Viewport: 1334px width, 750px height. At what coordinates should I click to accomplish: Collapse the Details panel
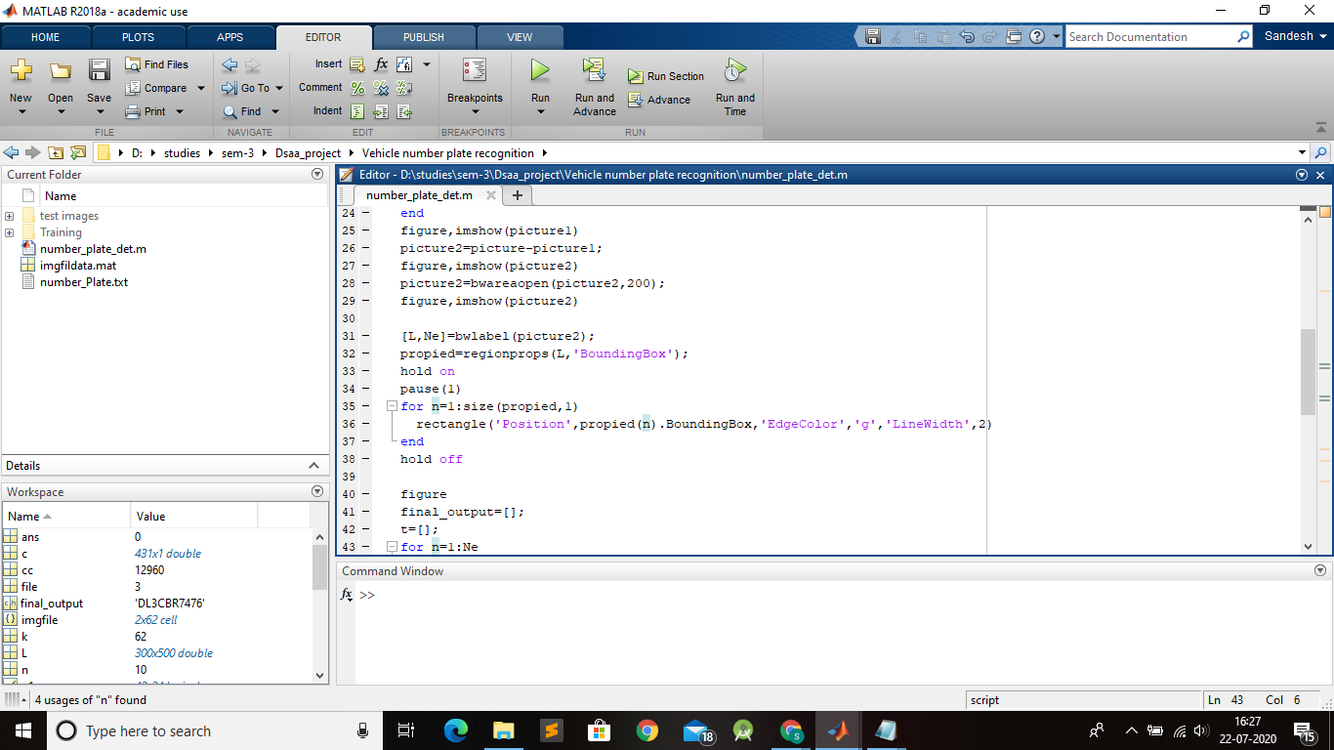click(x=313, y=466)
